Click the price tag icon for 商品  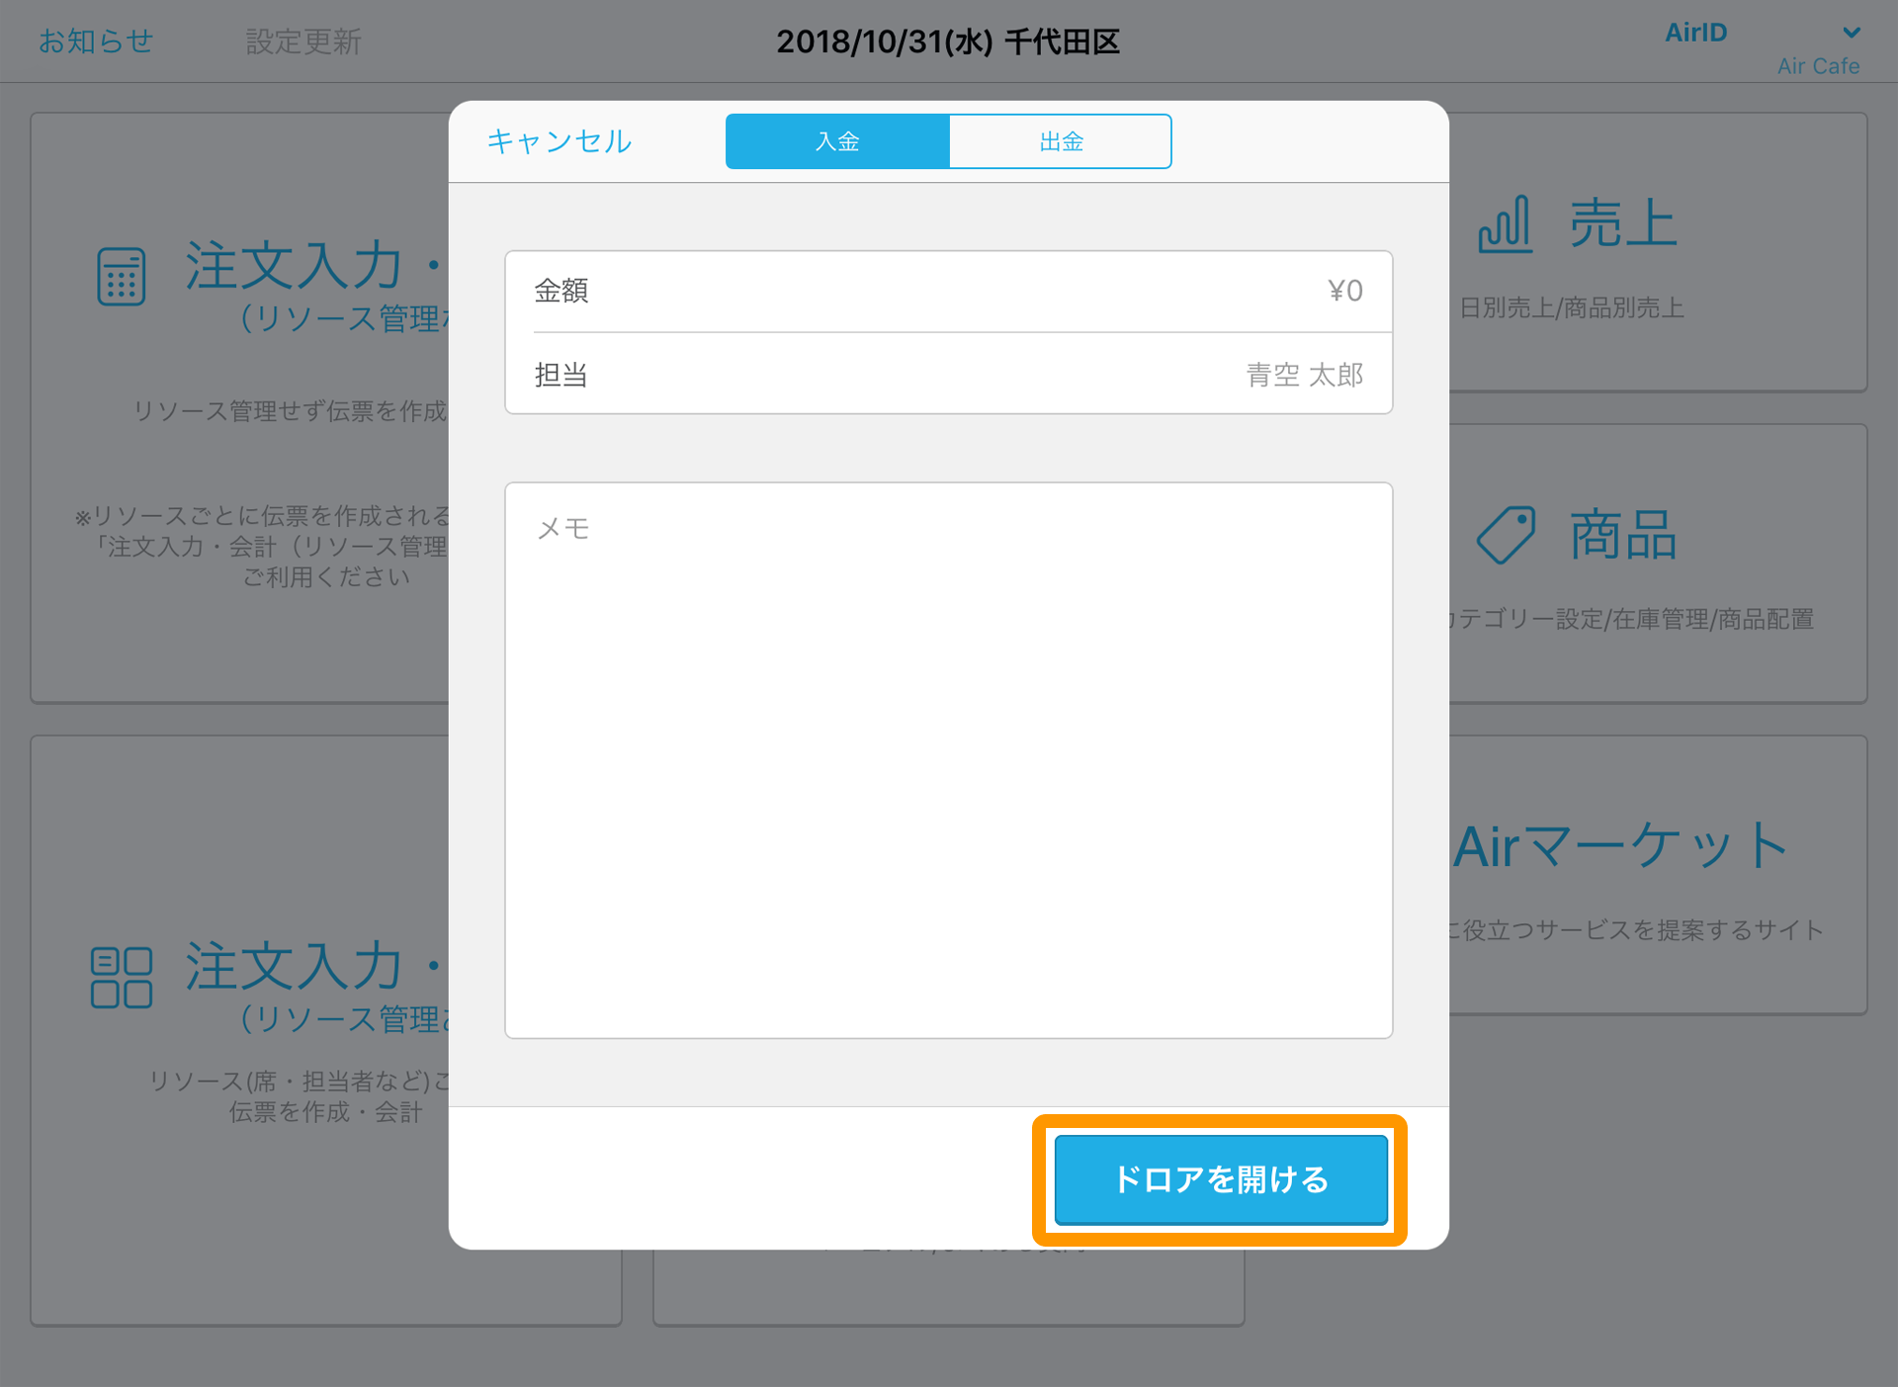click(1506, 535)
